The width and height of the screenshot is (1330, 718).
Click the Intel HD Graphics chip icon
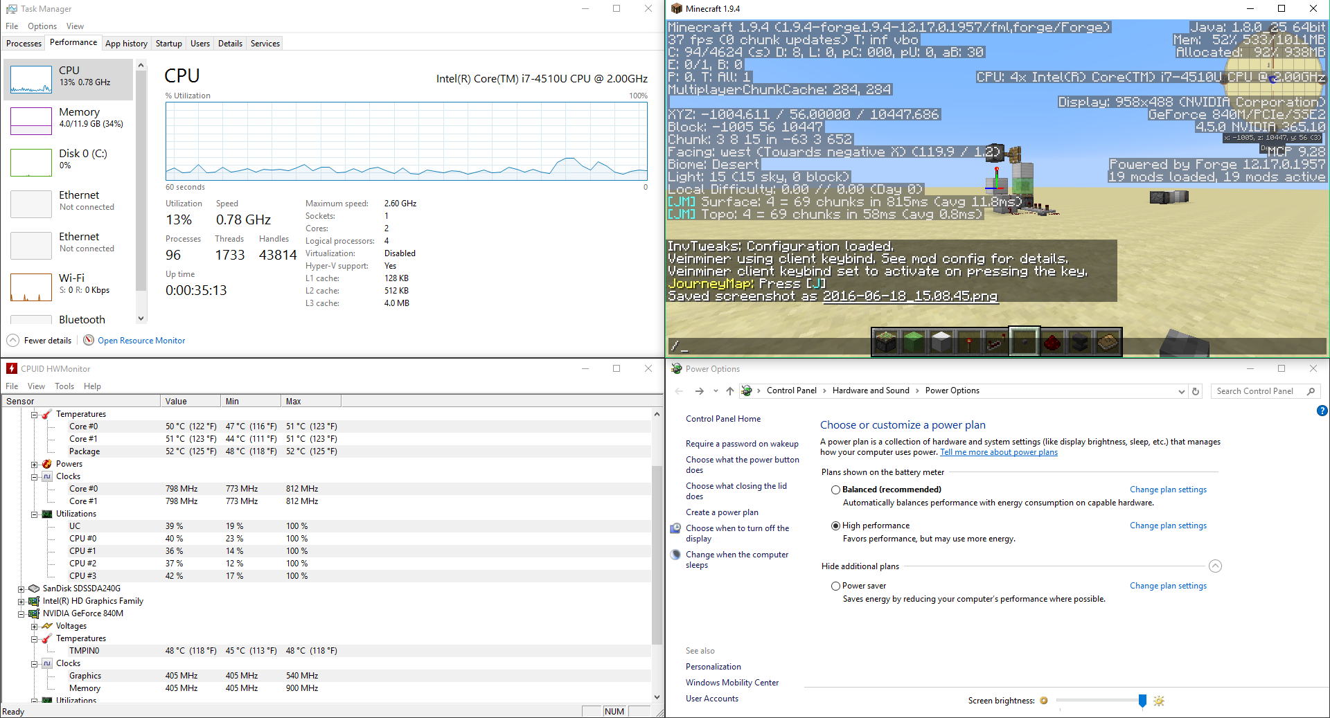click(34, 601)
